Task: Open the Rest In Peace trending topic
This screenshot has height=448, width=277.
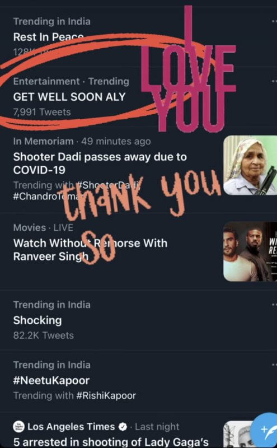Action: point(49,37)
